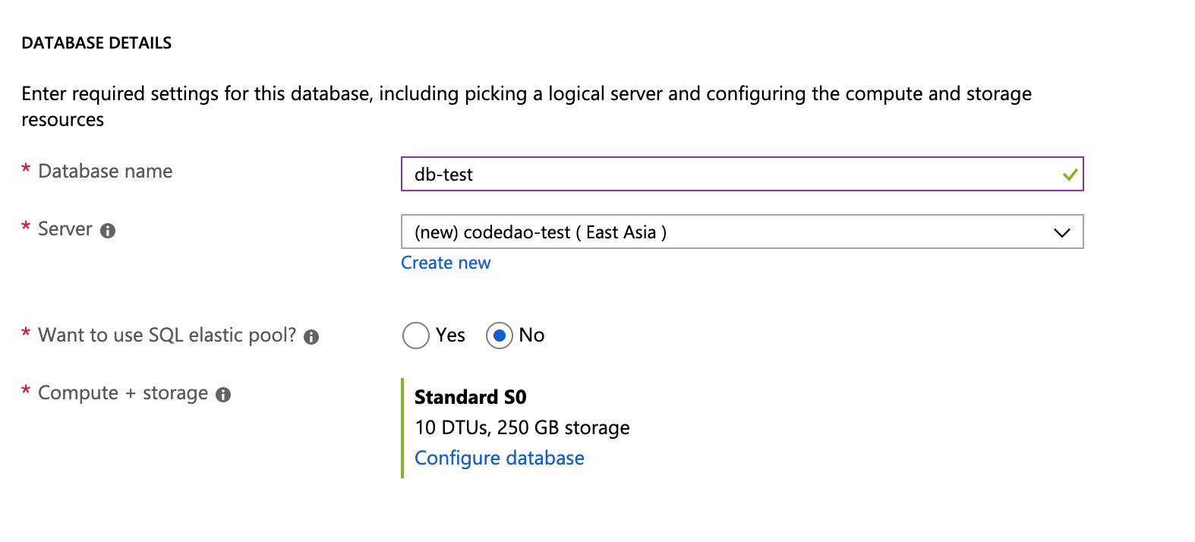1195x542 pixels.
Task: Click the Database name field label
Action: click(x=106, y=172)
